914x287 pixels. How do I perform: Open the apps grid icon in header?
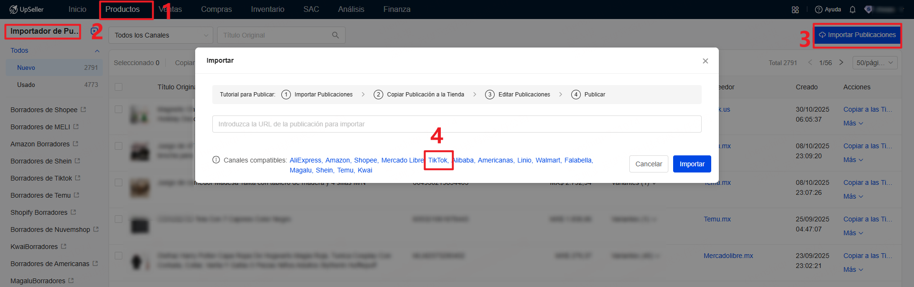[x=795, y=10]
